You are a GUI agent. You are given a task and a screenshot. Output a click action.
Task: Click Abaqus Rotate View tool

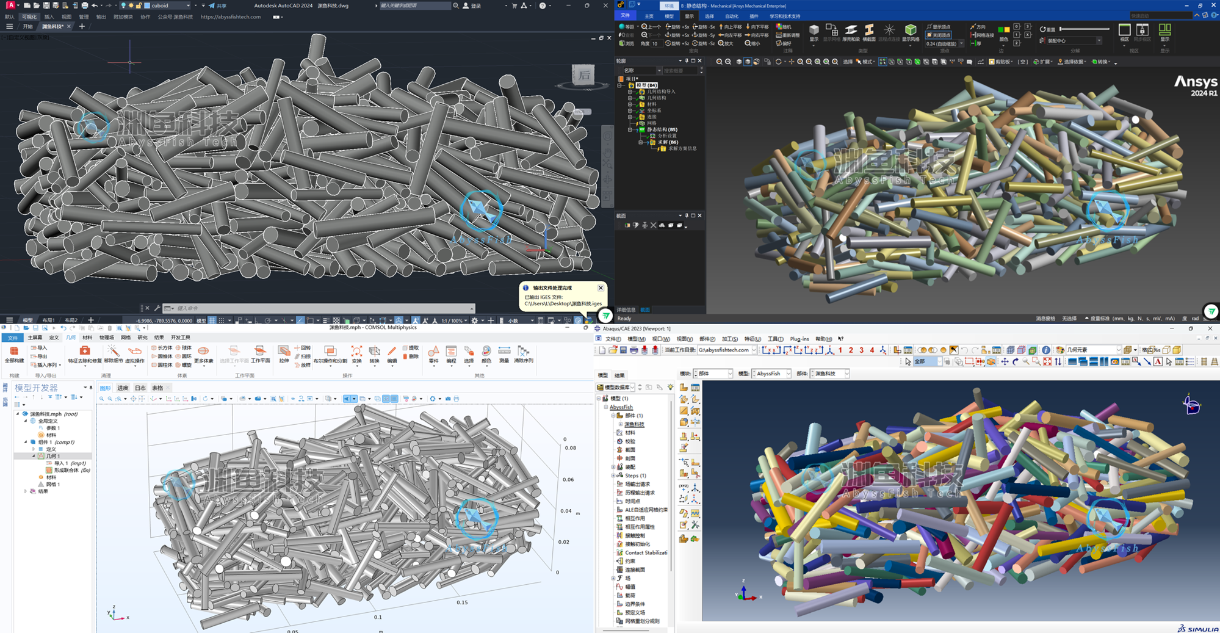click(1015, 362)
